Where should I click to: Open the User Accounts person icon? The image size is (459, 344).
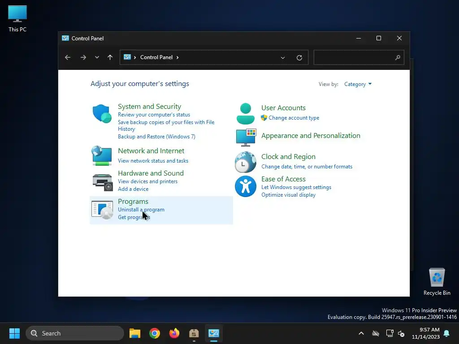coord(245,113)
